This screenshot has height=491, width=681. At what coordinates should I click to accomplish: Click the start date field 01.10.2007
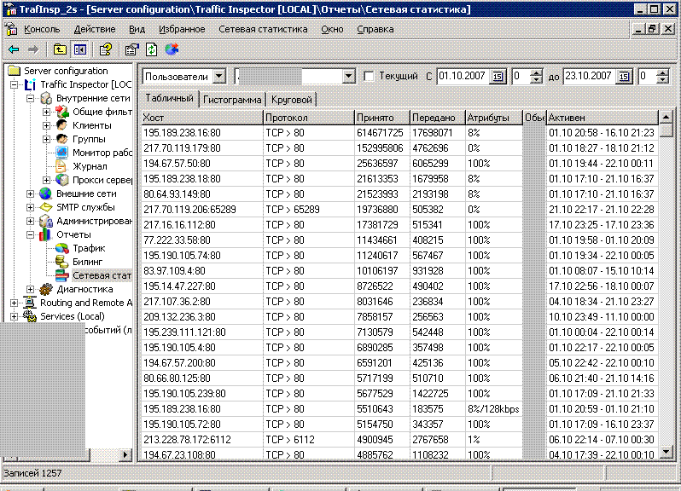tap(463, 77)
